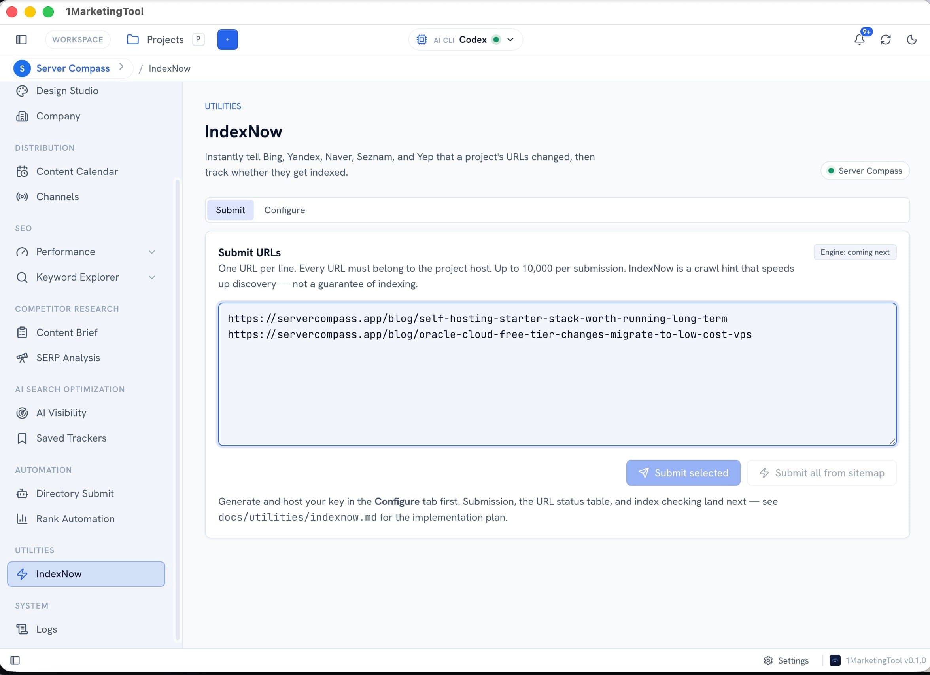Open notifications bell with 9+ badge
This screenshot has width=930, height=675.
click(860, 40)
